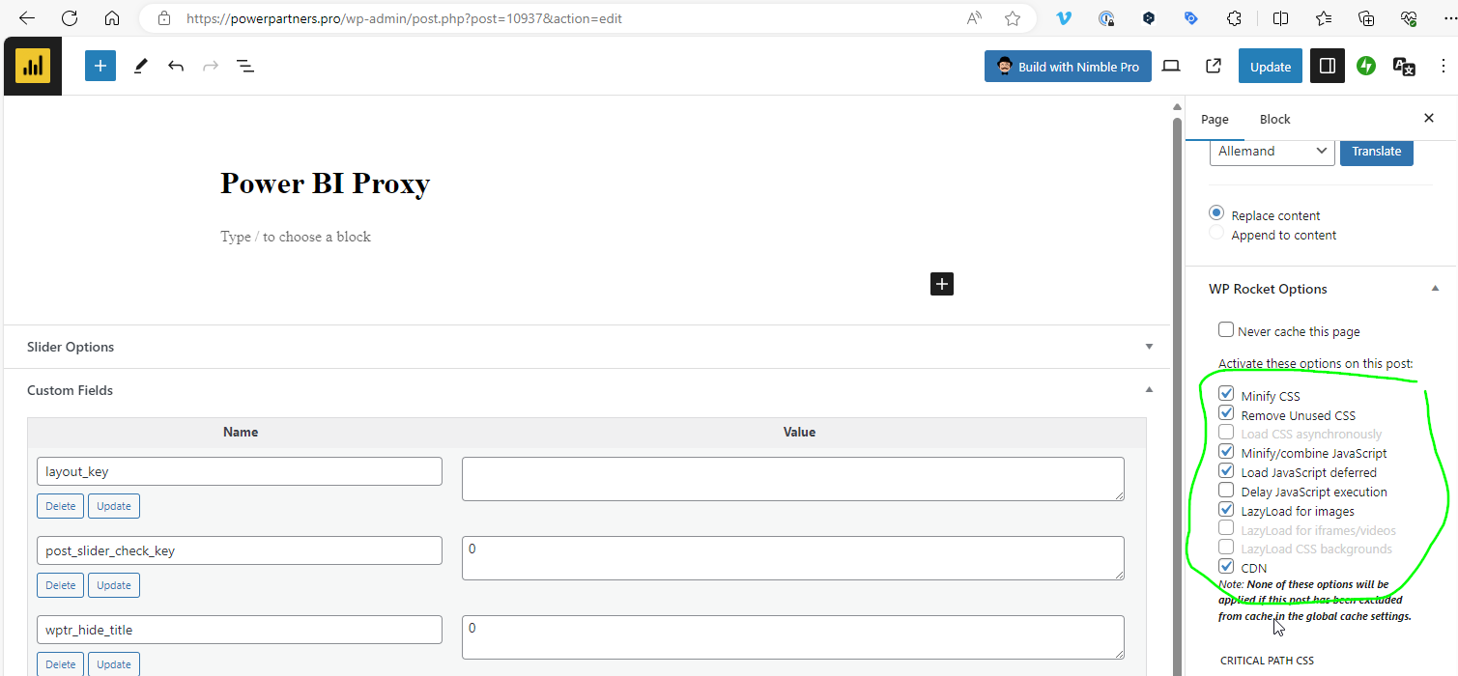Click the 'Type / to choose a block' placeholder
The height and width of the screenshot is (676, 1458).
296,237
